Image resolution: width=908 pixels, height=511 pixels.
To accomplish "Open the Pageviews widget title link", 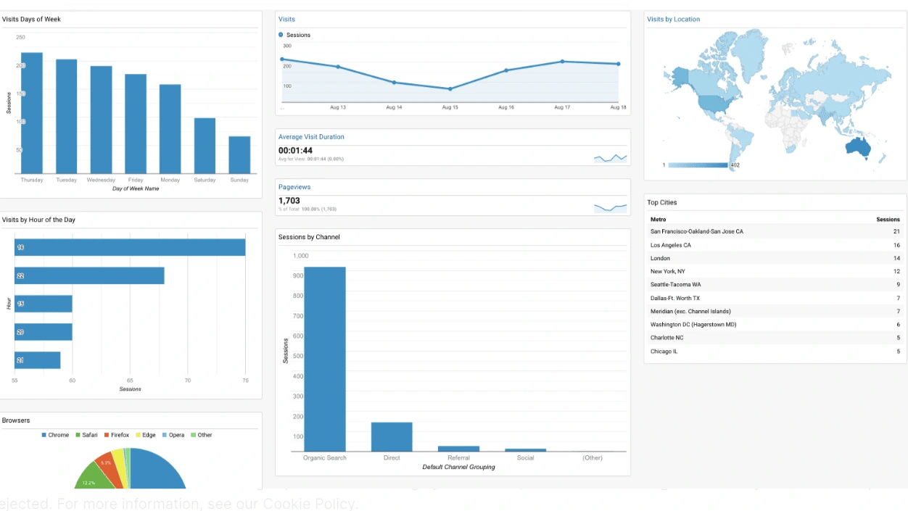I will pyautogui.click(x=294, y=187).
